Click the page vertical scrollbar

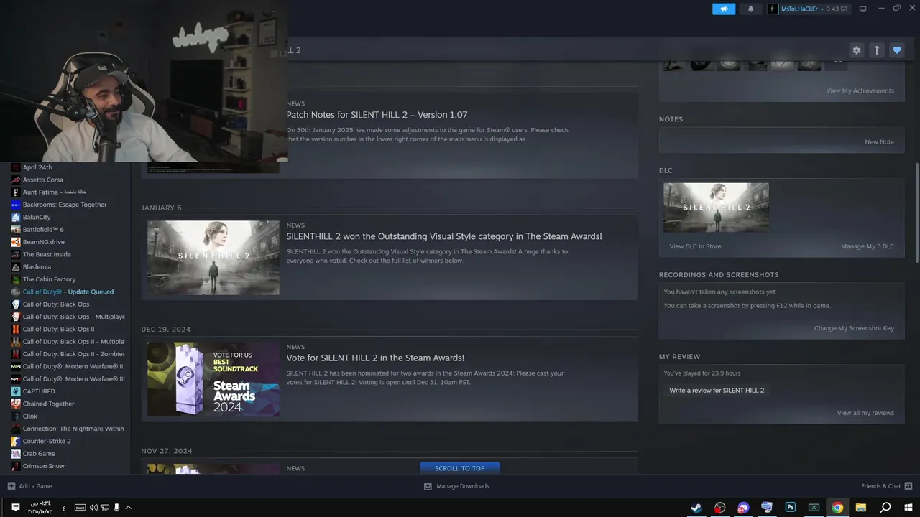pos(916,213)
